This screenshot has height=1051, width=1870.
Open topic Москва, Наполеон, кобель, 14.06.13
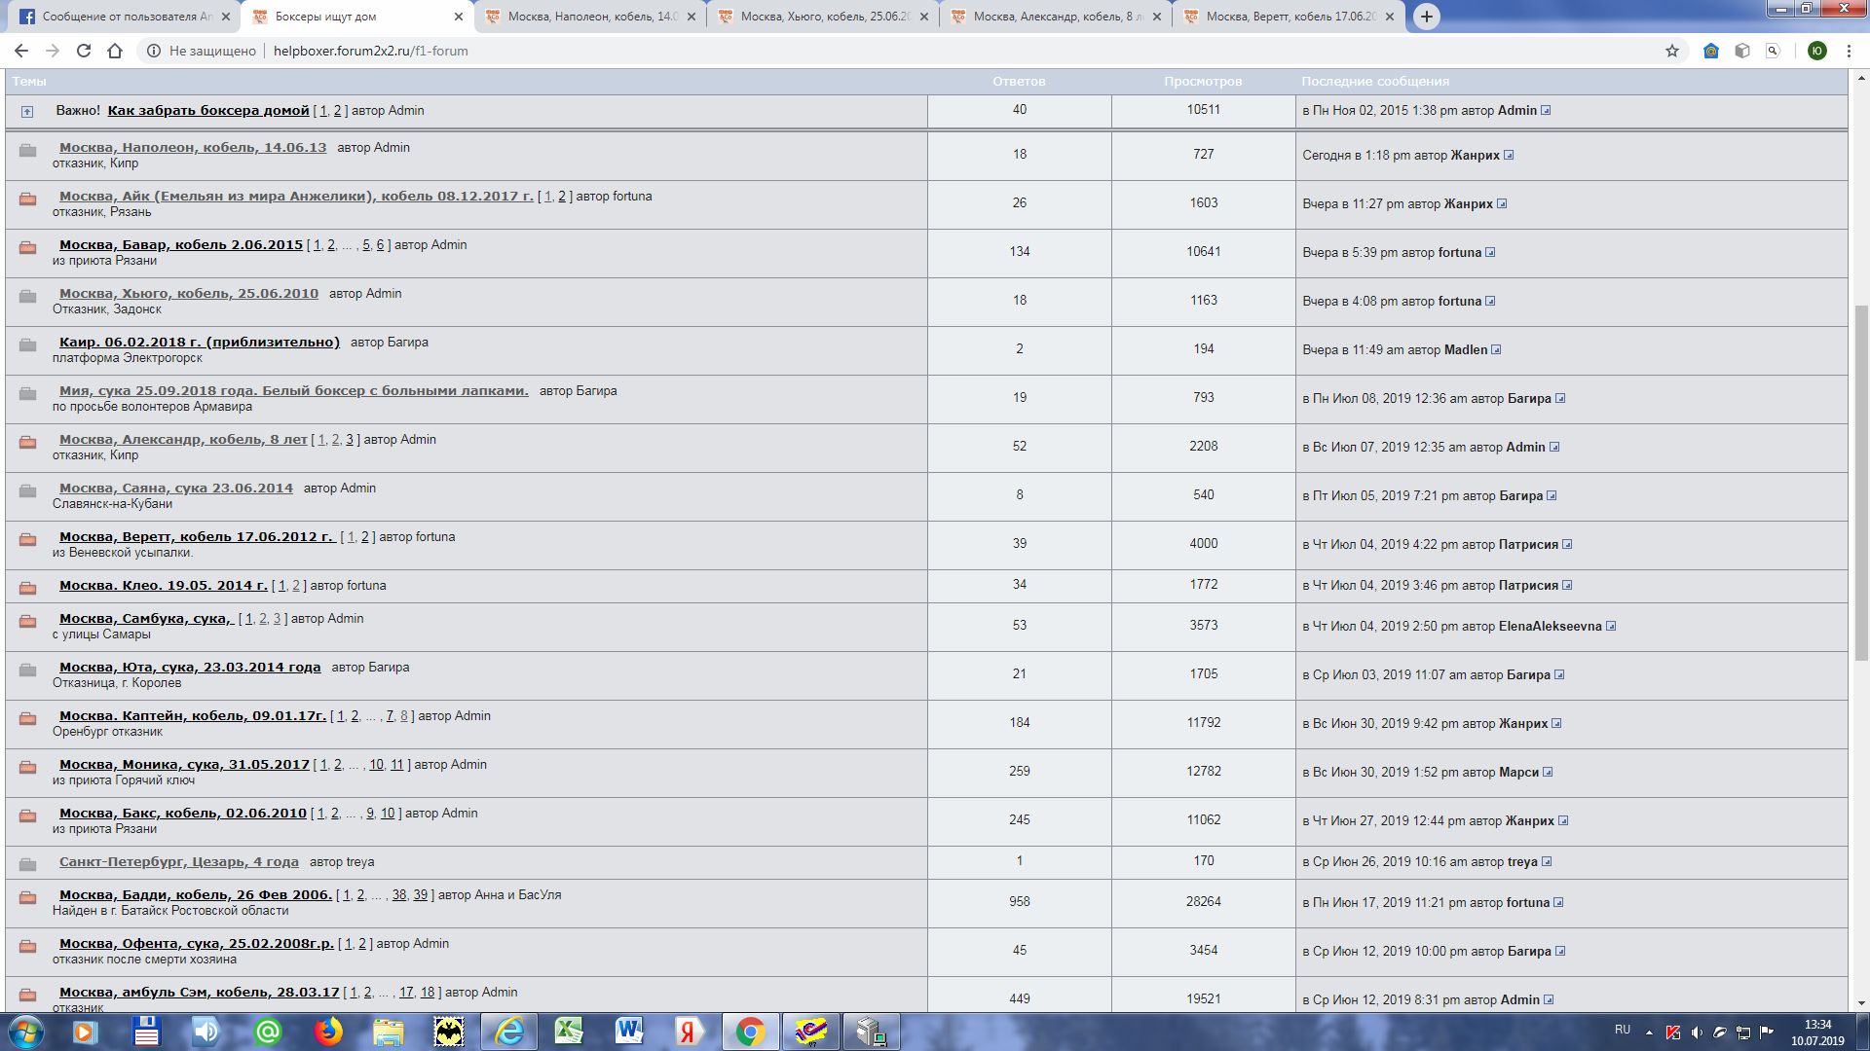(192, 148)
